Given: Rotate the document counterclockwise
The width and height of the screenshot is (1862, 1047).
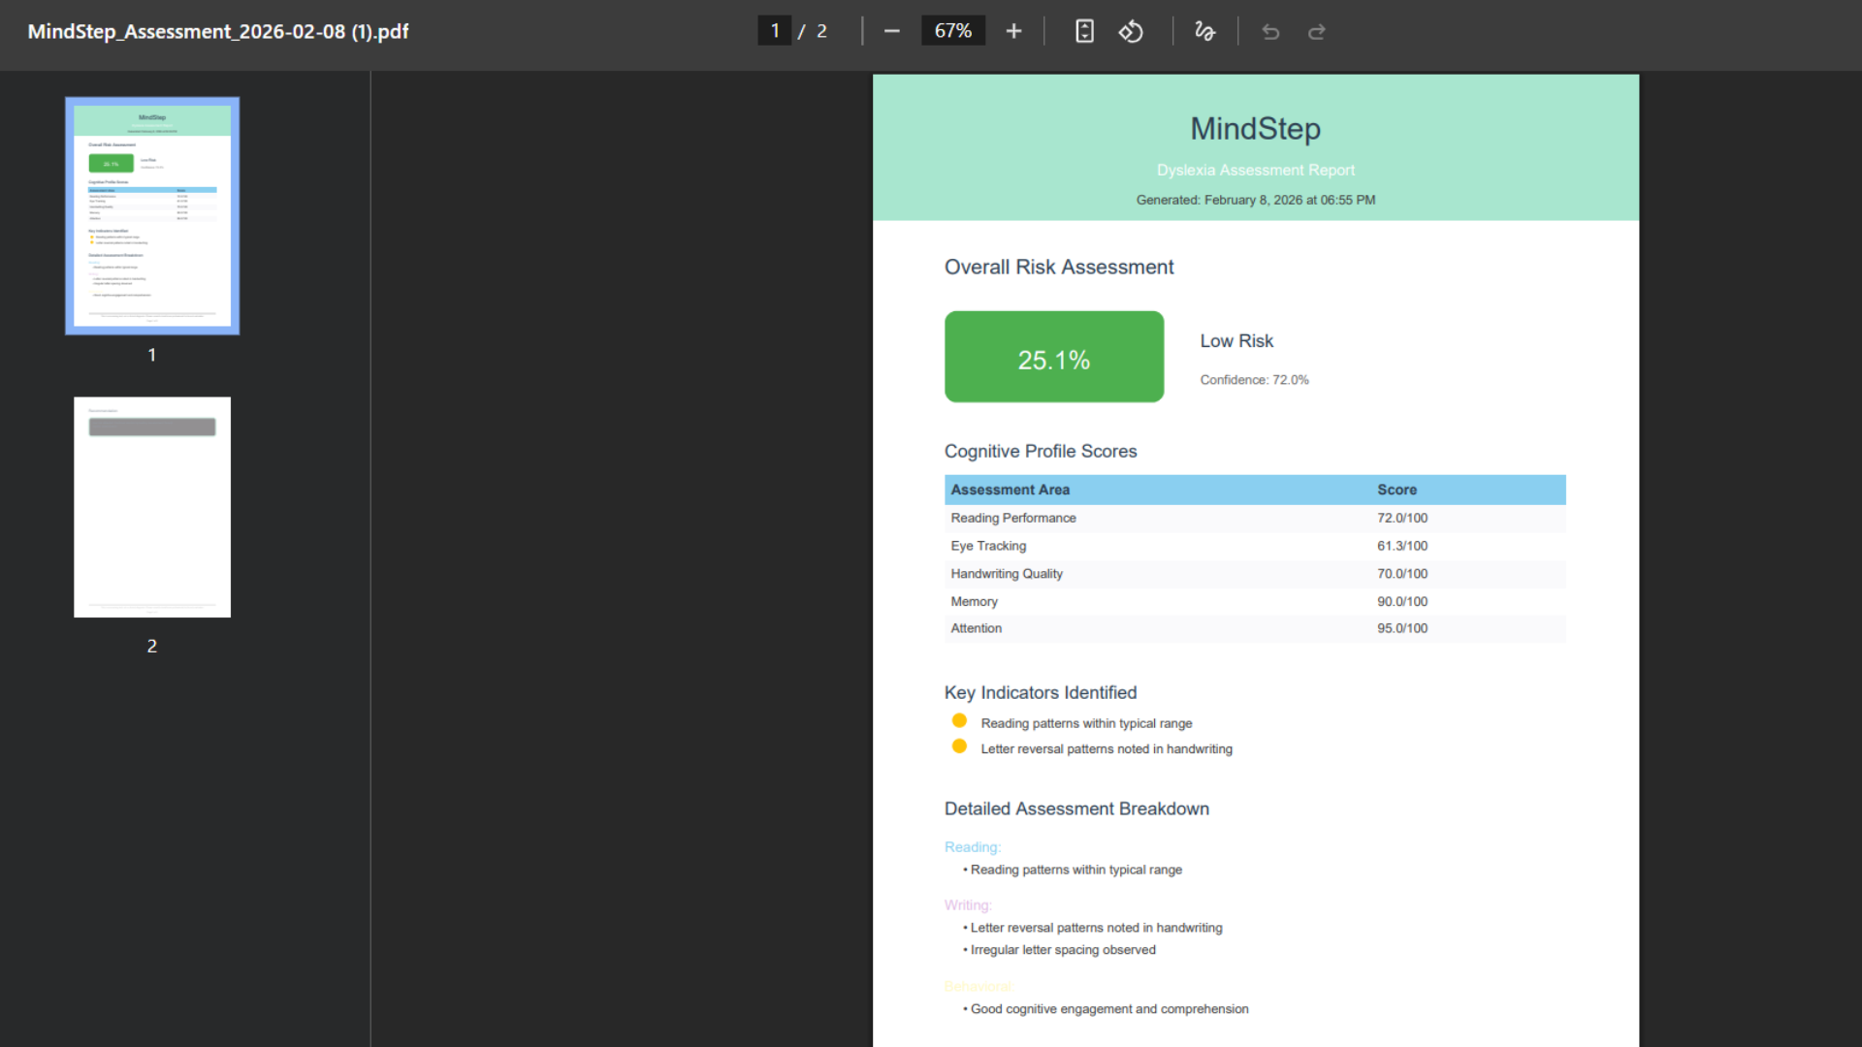Looking at the screenshot, I should (1131, 31).
